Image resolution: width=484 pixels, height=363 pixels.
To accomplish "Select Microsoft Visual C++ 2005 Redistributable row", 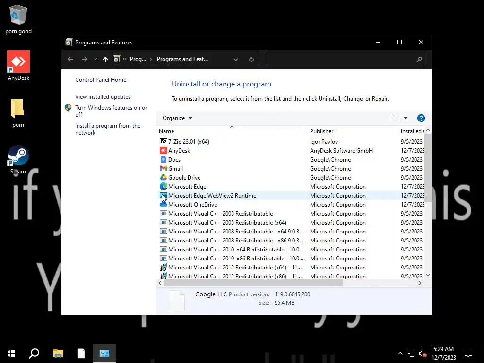I will click(291, 213).
